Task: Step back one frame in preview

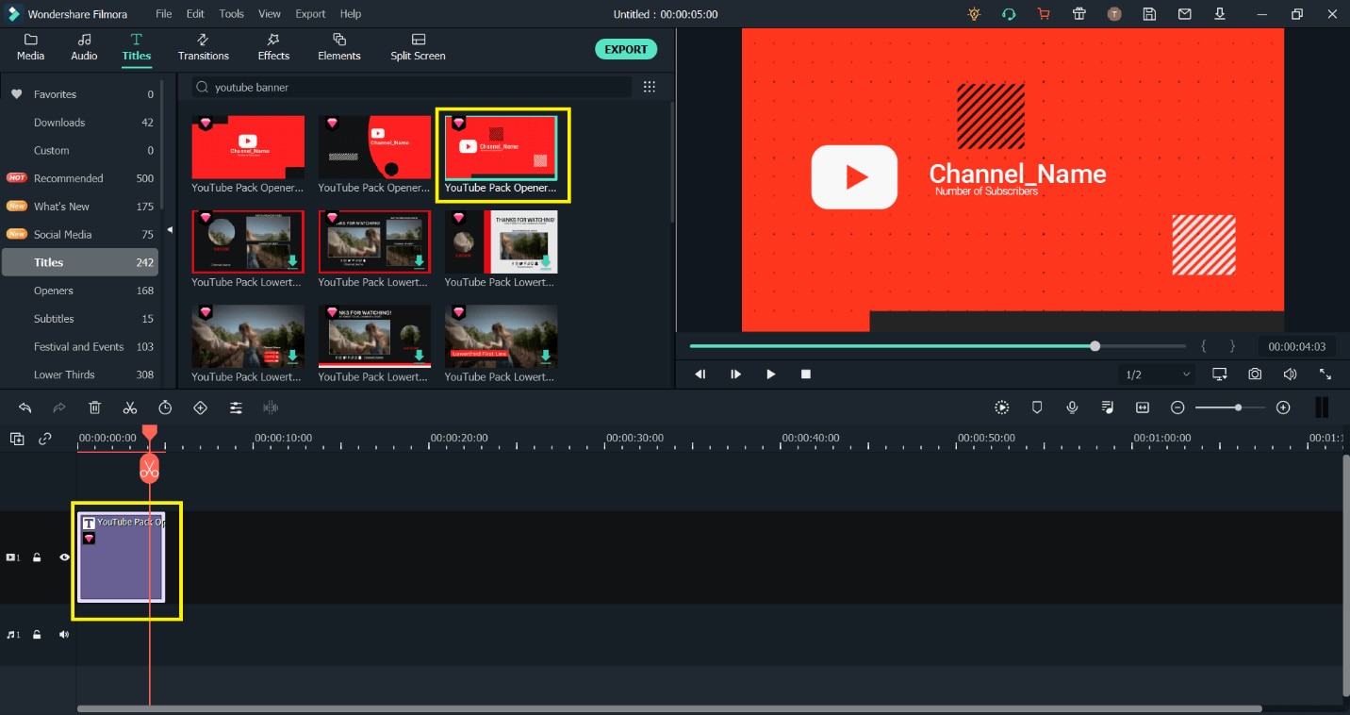Action: (700, 374)
